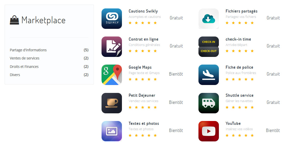The image size is (288, 146).
Task: Open the Fichiers partagés cloud download icon
Action: (x=209, y=19)
